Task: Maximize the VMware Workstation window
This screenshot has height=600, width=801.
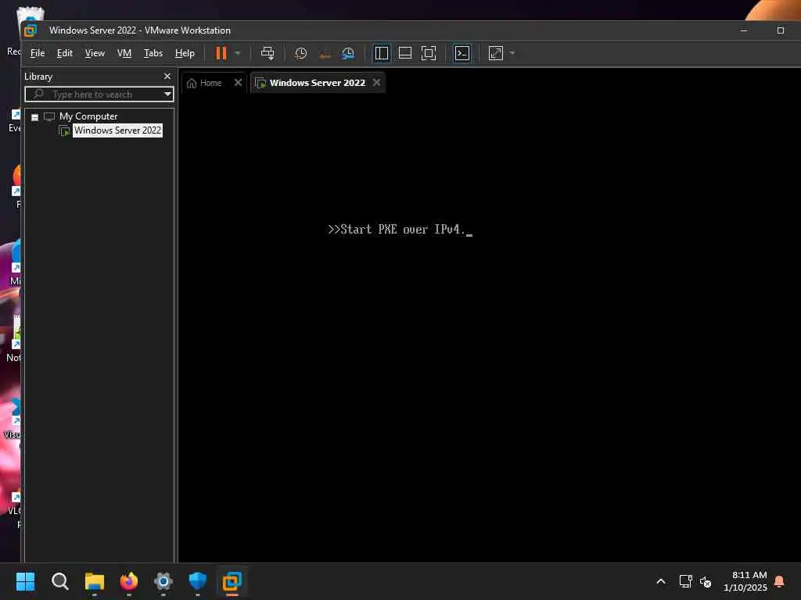Action: 781,30
